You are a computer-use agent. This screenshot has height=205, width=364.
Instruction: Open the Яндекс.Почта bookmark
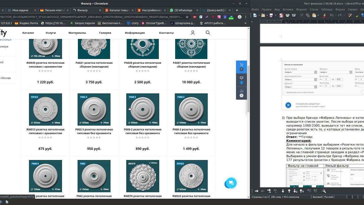[x=26, y=23]
